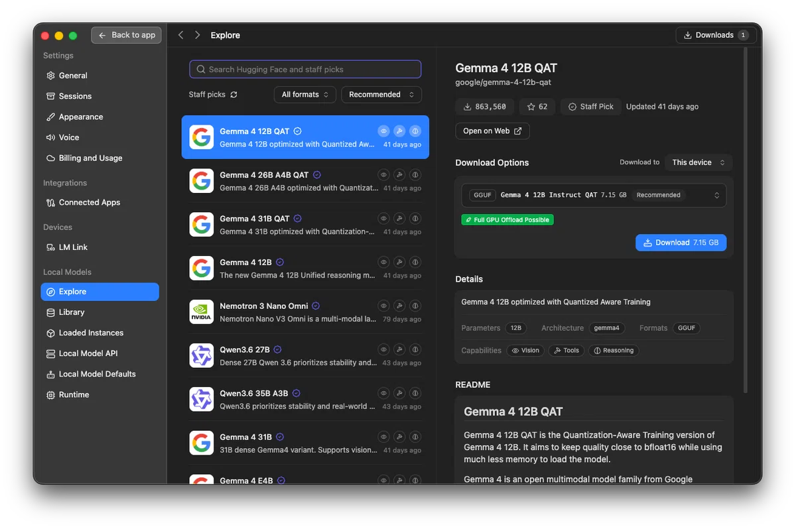Click the vision eye icon on Gemma 4 12B QAT row

click(383, 131)
